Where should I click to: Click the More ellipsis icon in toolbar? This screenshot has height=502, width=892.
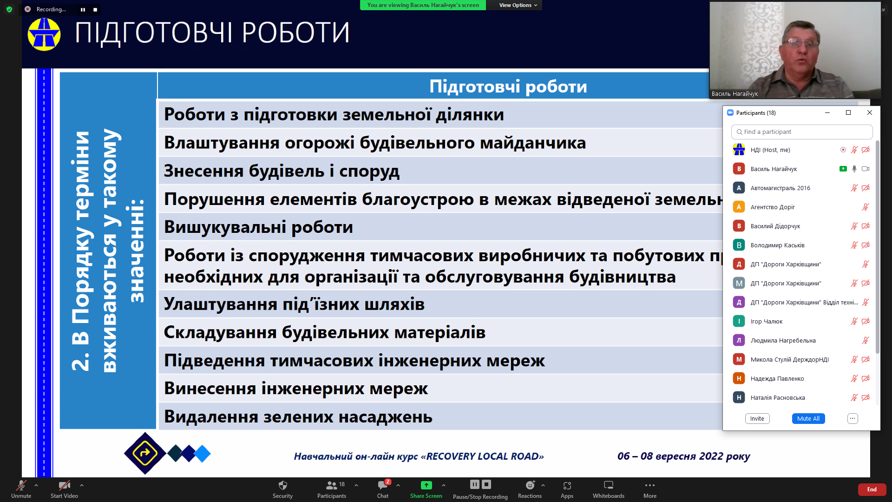coord(649,485)
